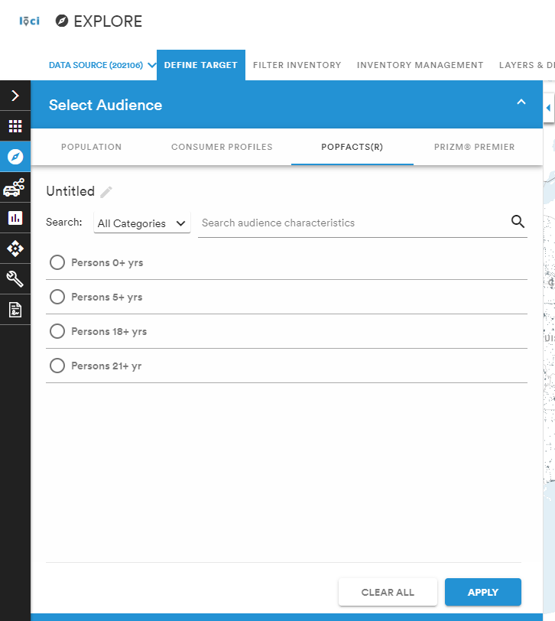Click the diamond pattern sidebar icon

click(15, 249)
